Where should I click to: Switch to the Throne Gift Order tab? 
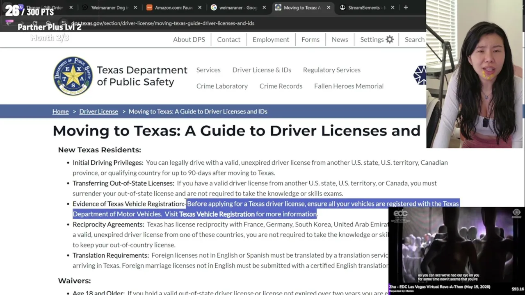[45, 7]
